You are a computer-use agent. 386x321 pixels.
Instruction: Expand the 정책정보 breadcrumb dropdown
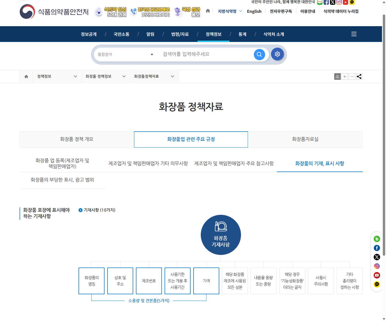pyautogui.click(x=57, y=77)
